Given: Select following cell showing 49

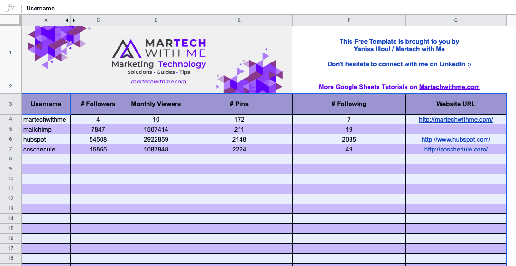Looking at the screenshot, I should click(349, 149).
